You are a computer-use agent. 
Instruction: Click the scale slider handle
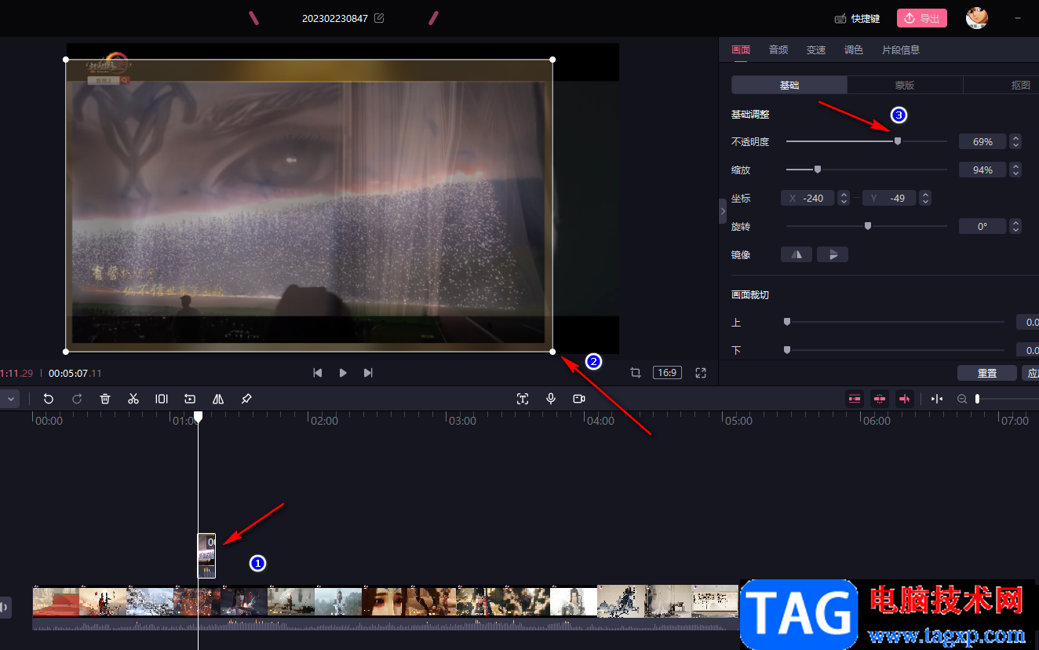click(818, 170)
